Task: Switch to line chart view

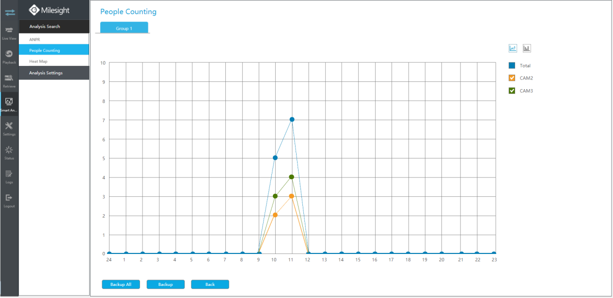Action: click(x=513, y=48)
